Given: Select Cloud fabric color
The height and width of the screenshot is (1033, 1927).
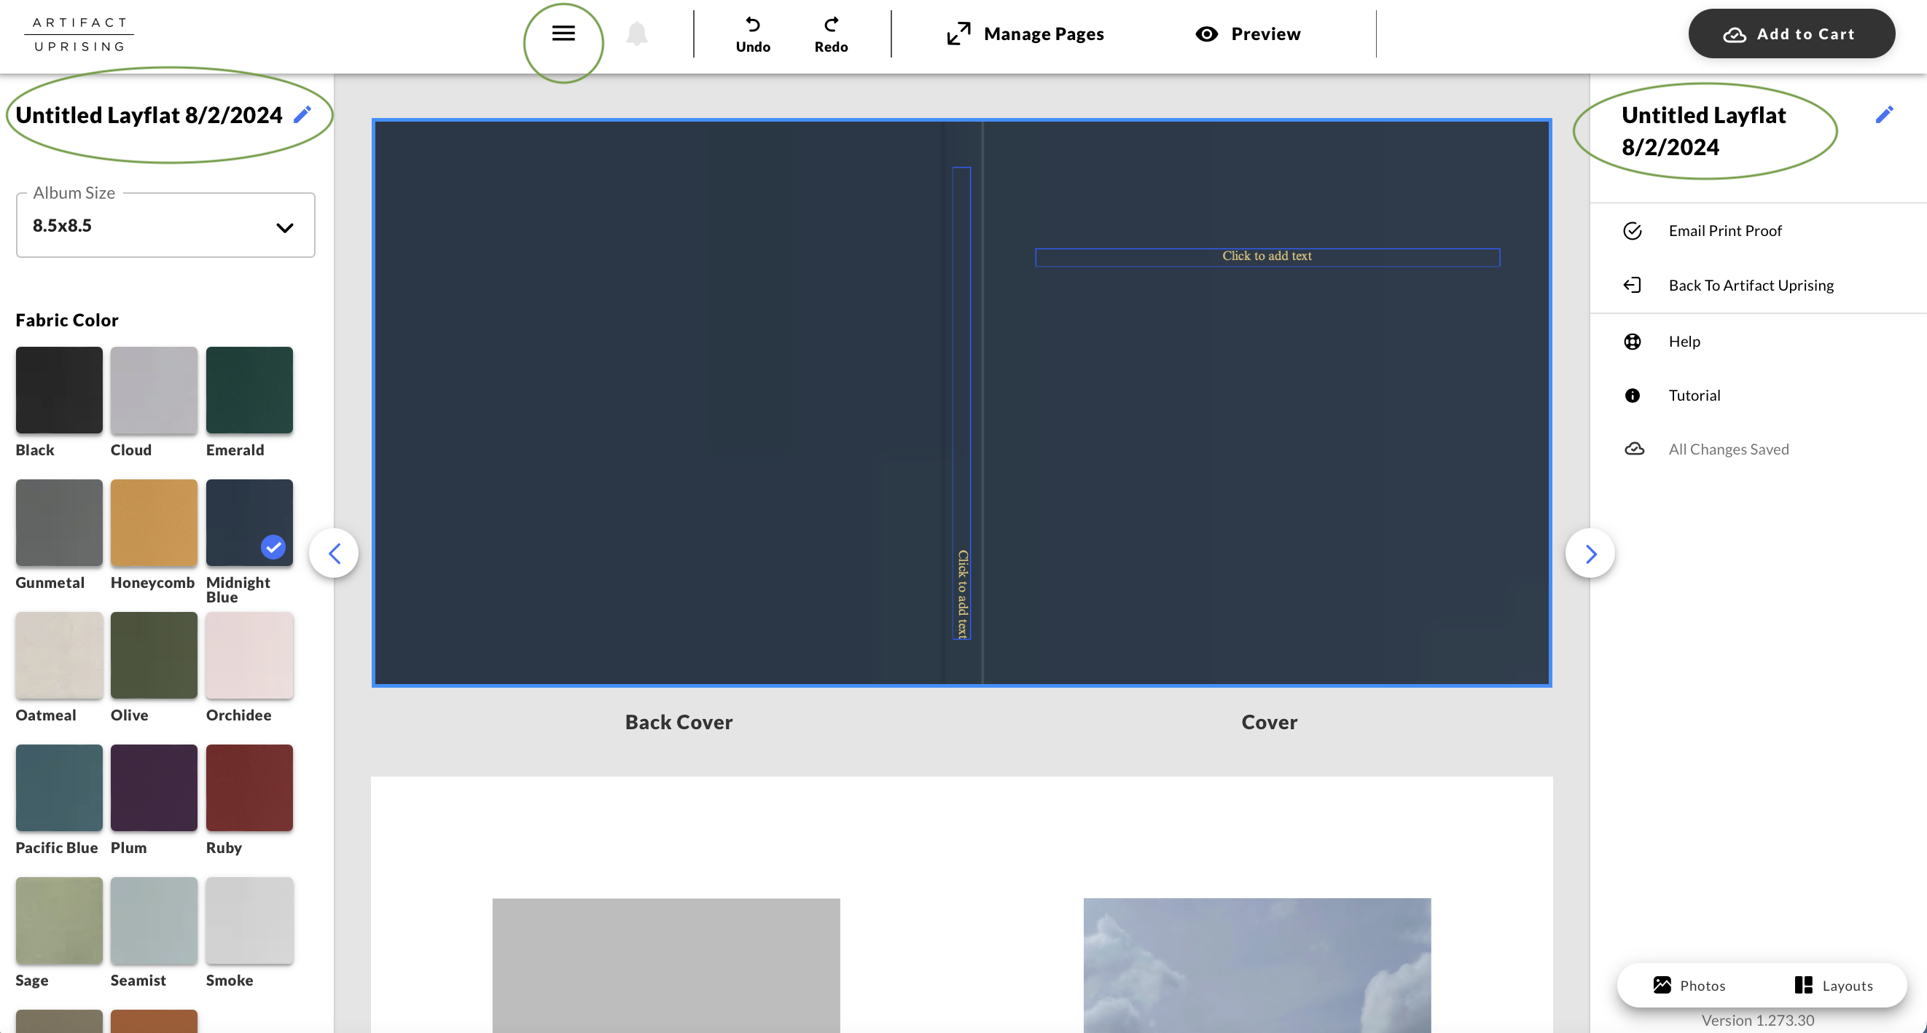Looking at the screenshot, I should coord(154,390).
